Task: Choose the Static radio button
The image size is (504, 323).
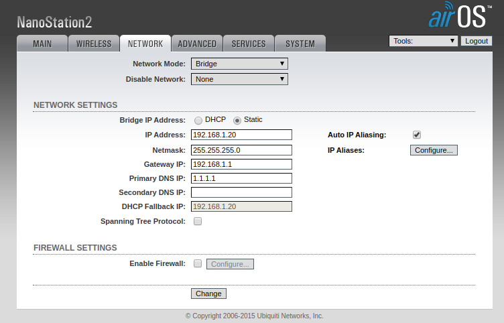Action: tap(237, 121)
